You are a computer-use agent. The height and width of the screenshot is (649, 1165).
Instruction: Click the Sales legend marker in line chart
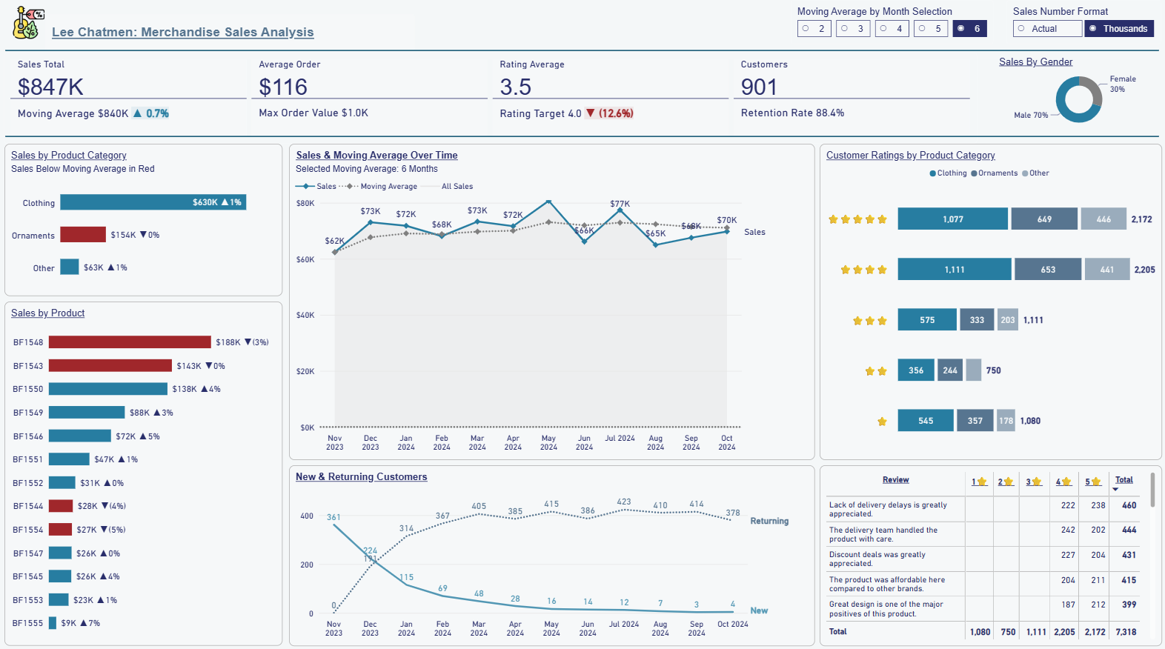click(305, 187)
